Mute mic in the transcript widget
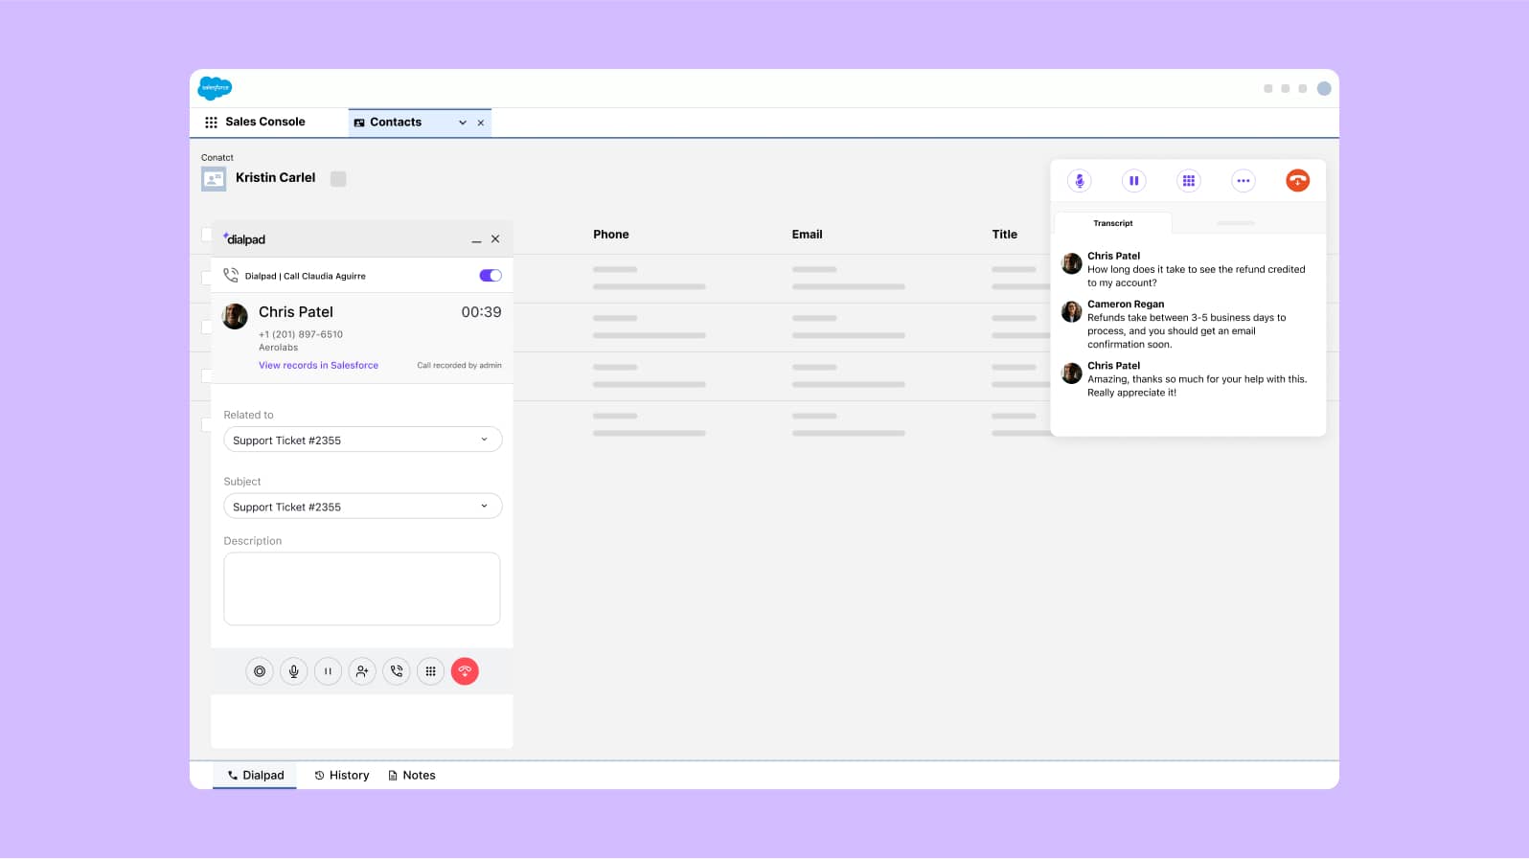 point(1079,181)
